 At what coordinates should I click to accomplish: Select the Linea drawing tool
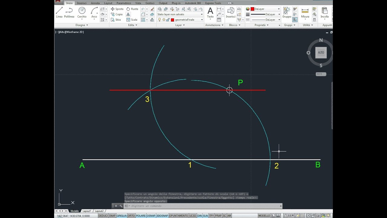(59, 13)
